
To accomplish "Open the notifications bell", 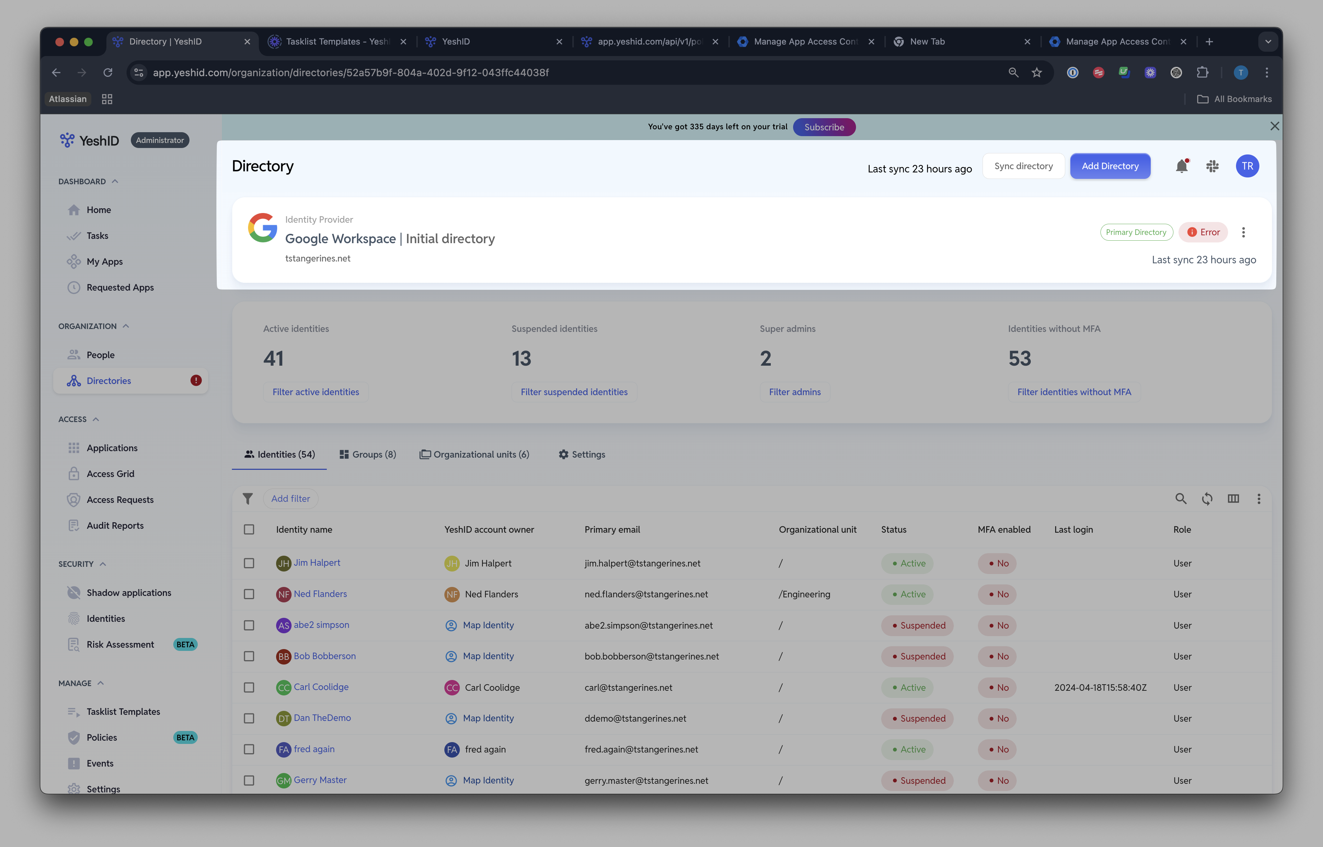I will click(1182, 166).
